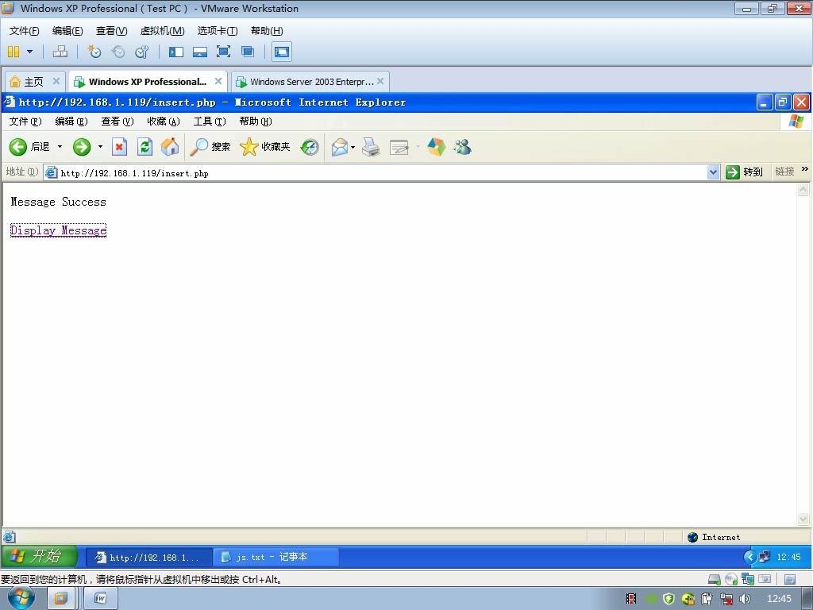The width and height of the screenshot is (813, 610).
Task: Click the Message Success text
Action: (58, 202)
